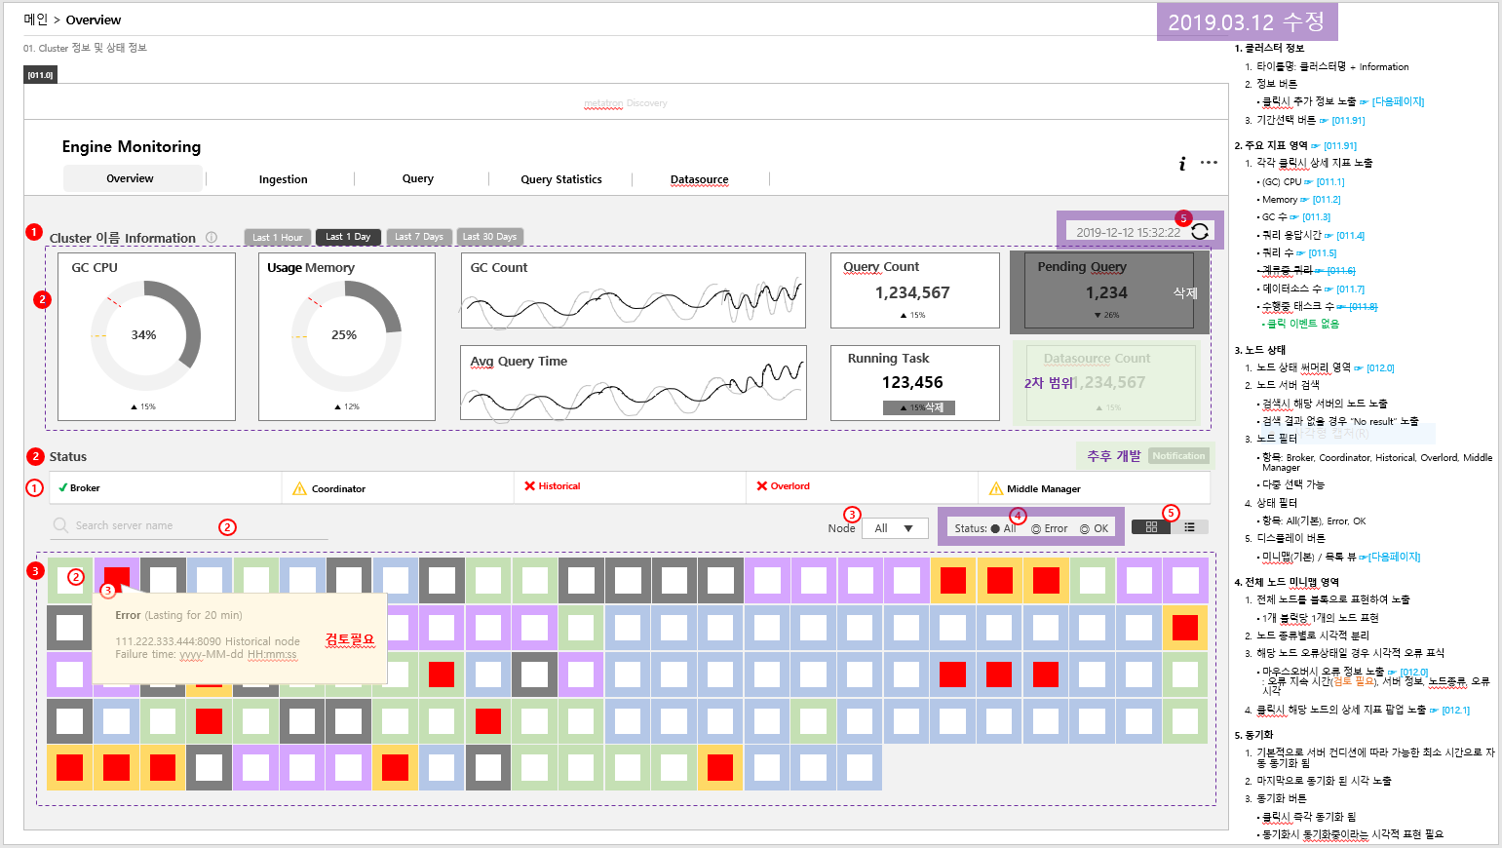Switch node display to grid view icon
The width and height of the screenshot is (1502, 848).
(x=1153, y=526)
